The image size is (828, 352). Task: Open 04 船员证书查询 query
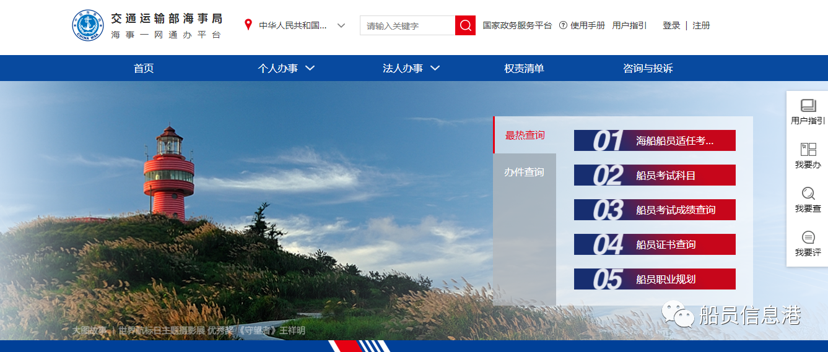click(x=655, y=244)
